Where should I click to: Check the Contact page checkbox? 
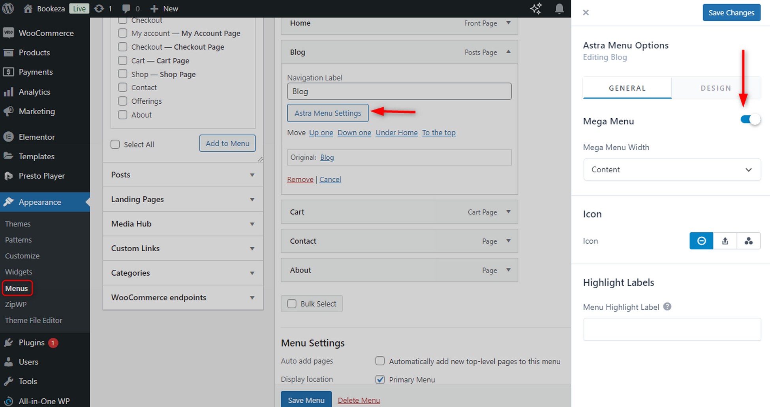tap(123, 88)
